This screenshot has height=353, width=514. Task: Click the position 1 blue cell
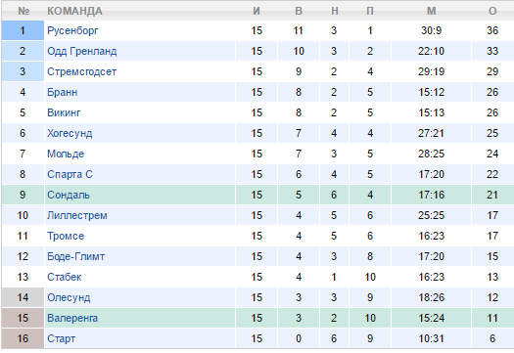coord(23,30)
